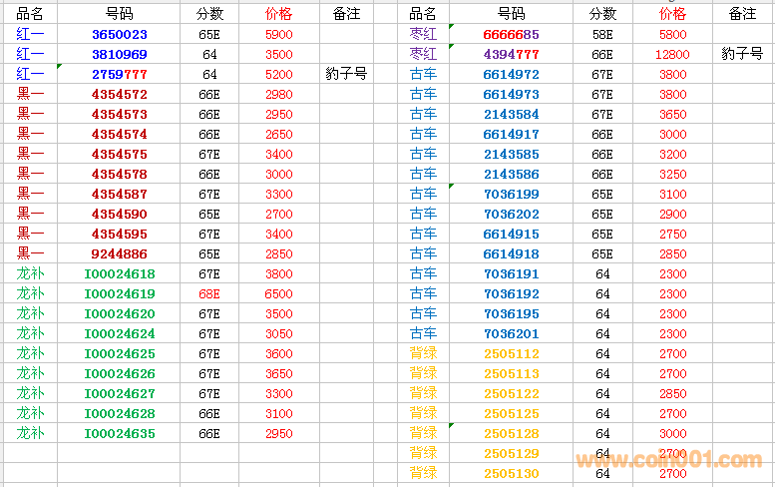Open the www.coin001.com watermark link
775x487 pixels.
[x=667, y=460]
